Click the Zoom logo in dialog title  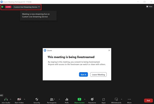click(x=45, y=50)
